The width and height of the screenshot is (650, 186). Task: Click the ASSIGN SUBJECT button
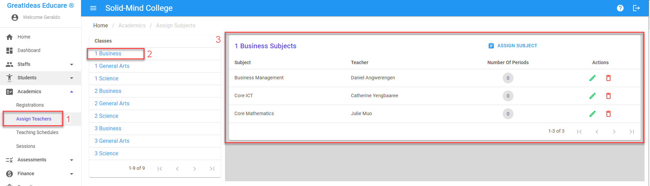click(x=513, y=46)
